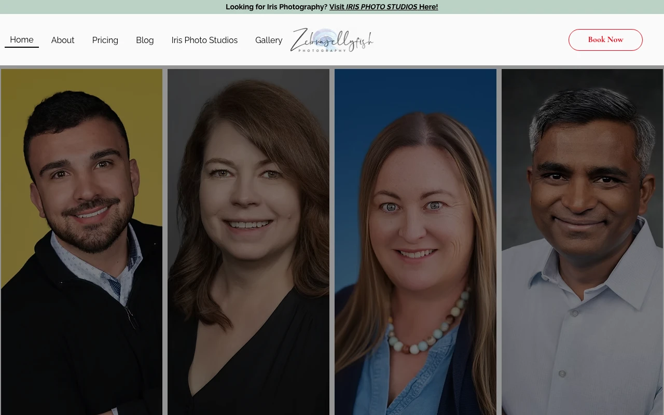The image size is (664, 415).
Task: Click the Zebra Jellyfish Photography logo
Action: tap(332, 40)
